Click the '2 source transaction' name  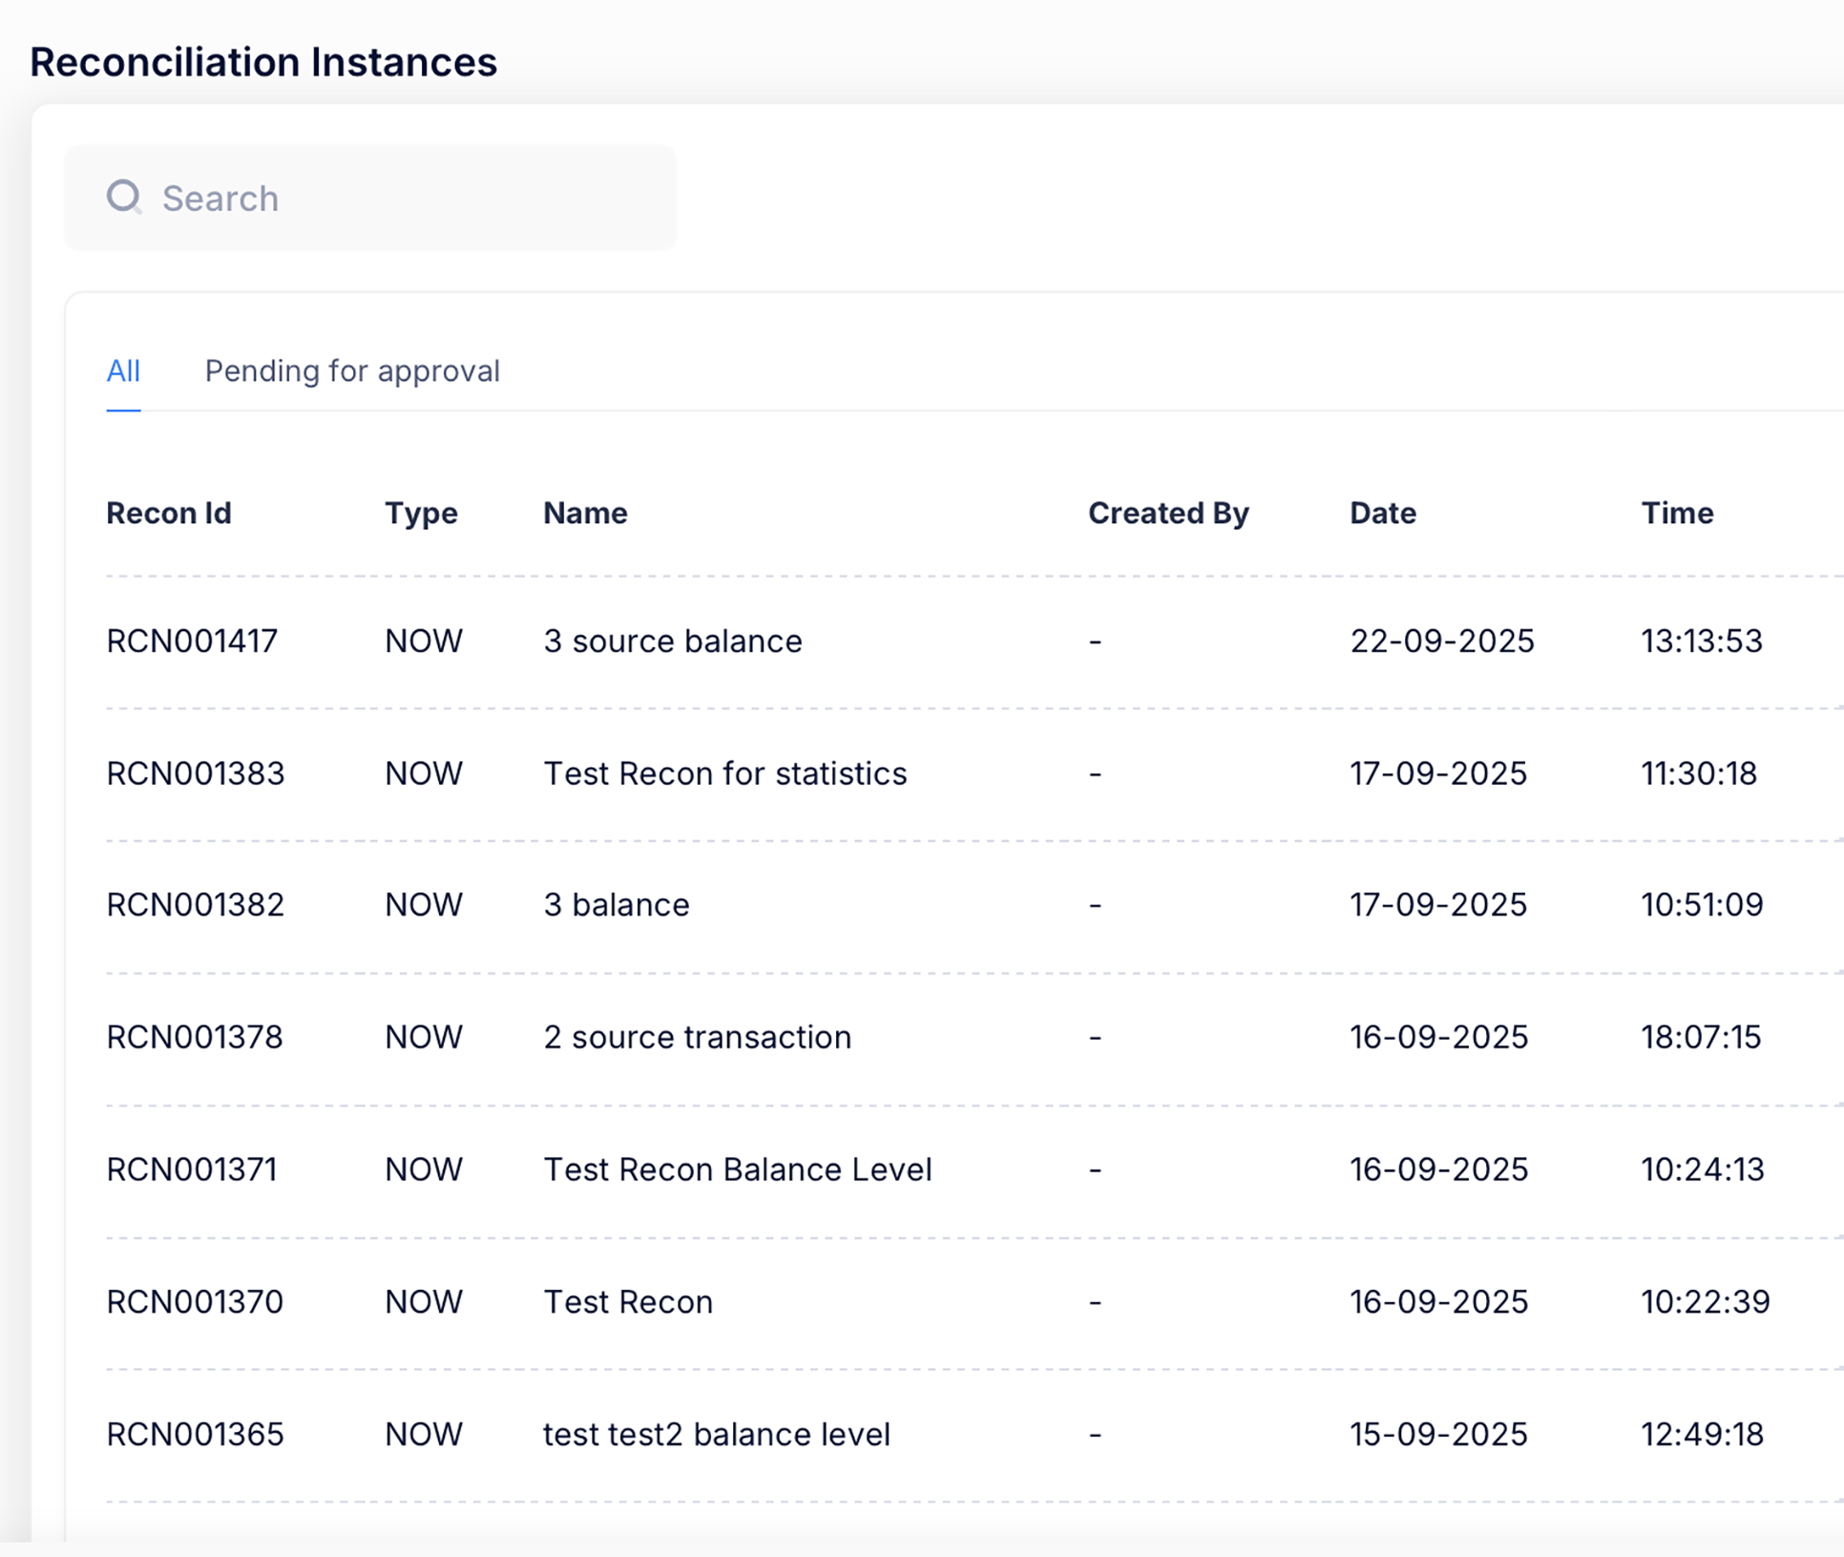click(697, 1038)
